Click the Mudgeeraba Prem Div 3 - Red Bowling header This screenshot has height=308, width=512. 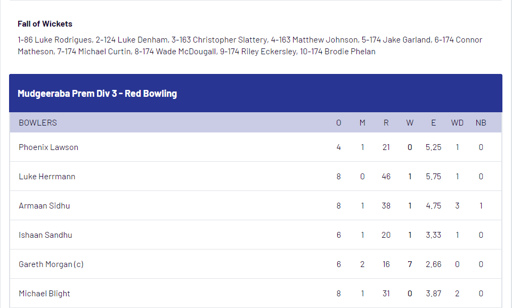tap(97, 94)
